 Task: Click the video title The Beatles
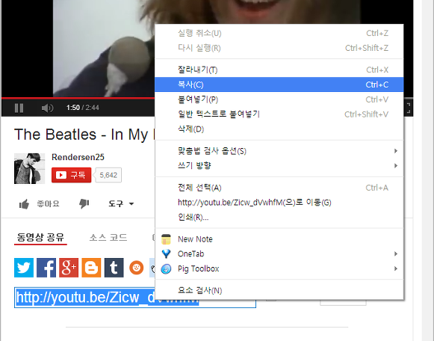point(84,135)
